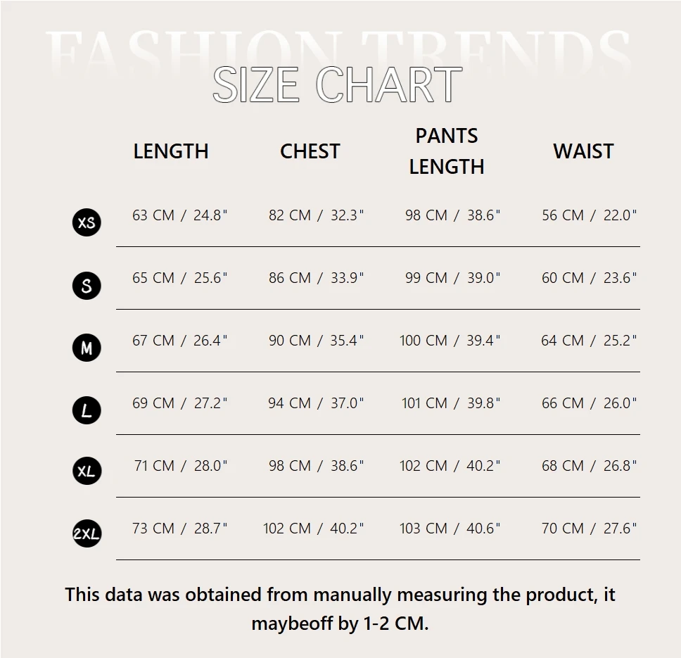Click the XS size badge icon
The width and height of the screenshot is (681, 658).
(87, 223)
